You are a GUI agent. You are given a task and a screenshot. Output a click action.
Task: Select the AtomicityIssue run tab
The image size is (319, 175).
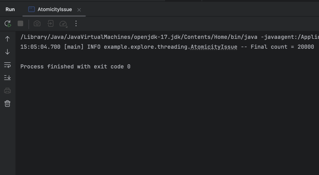point(54,10)
